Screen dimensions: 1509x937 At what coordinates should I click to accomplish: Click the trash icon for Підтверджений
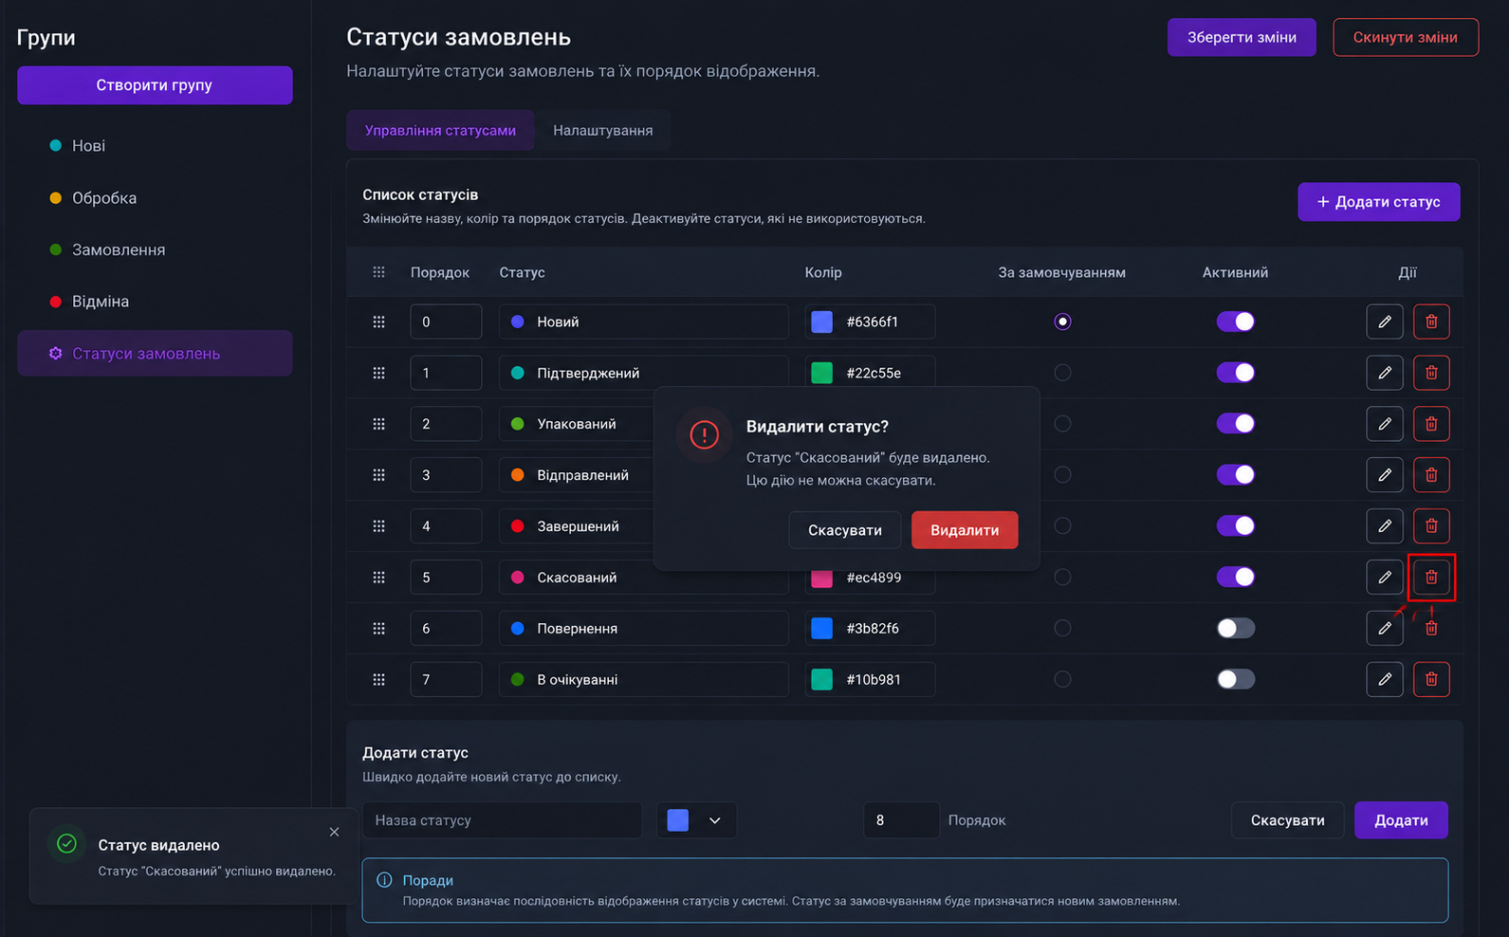coord(1431,373)
